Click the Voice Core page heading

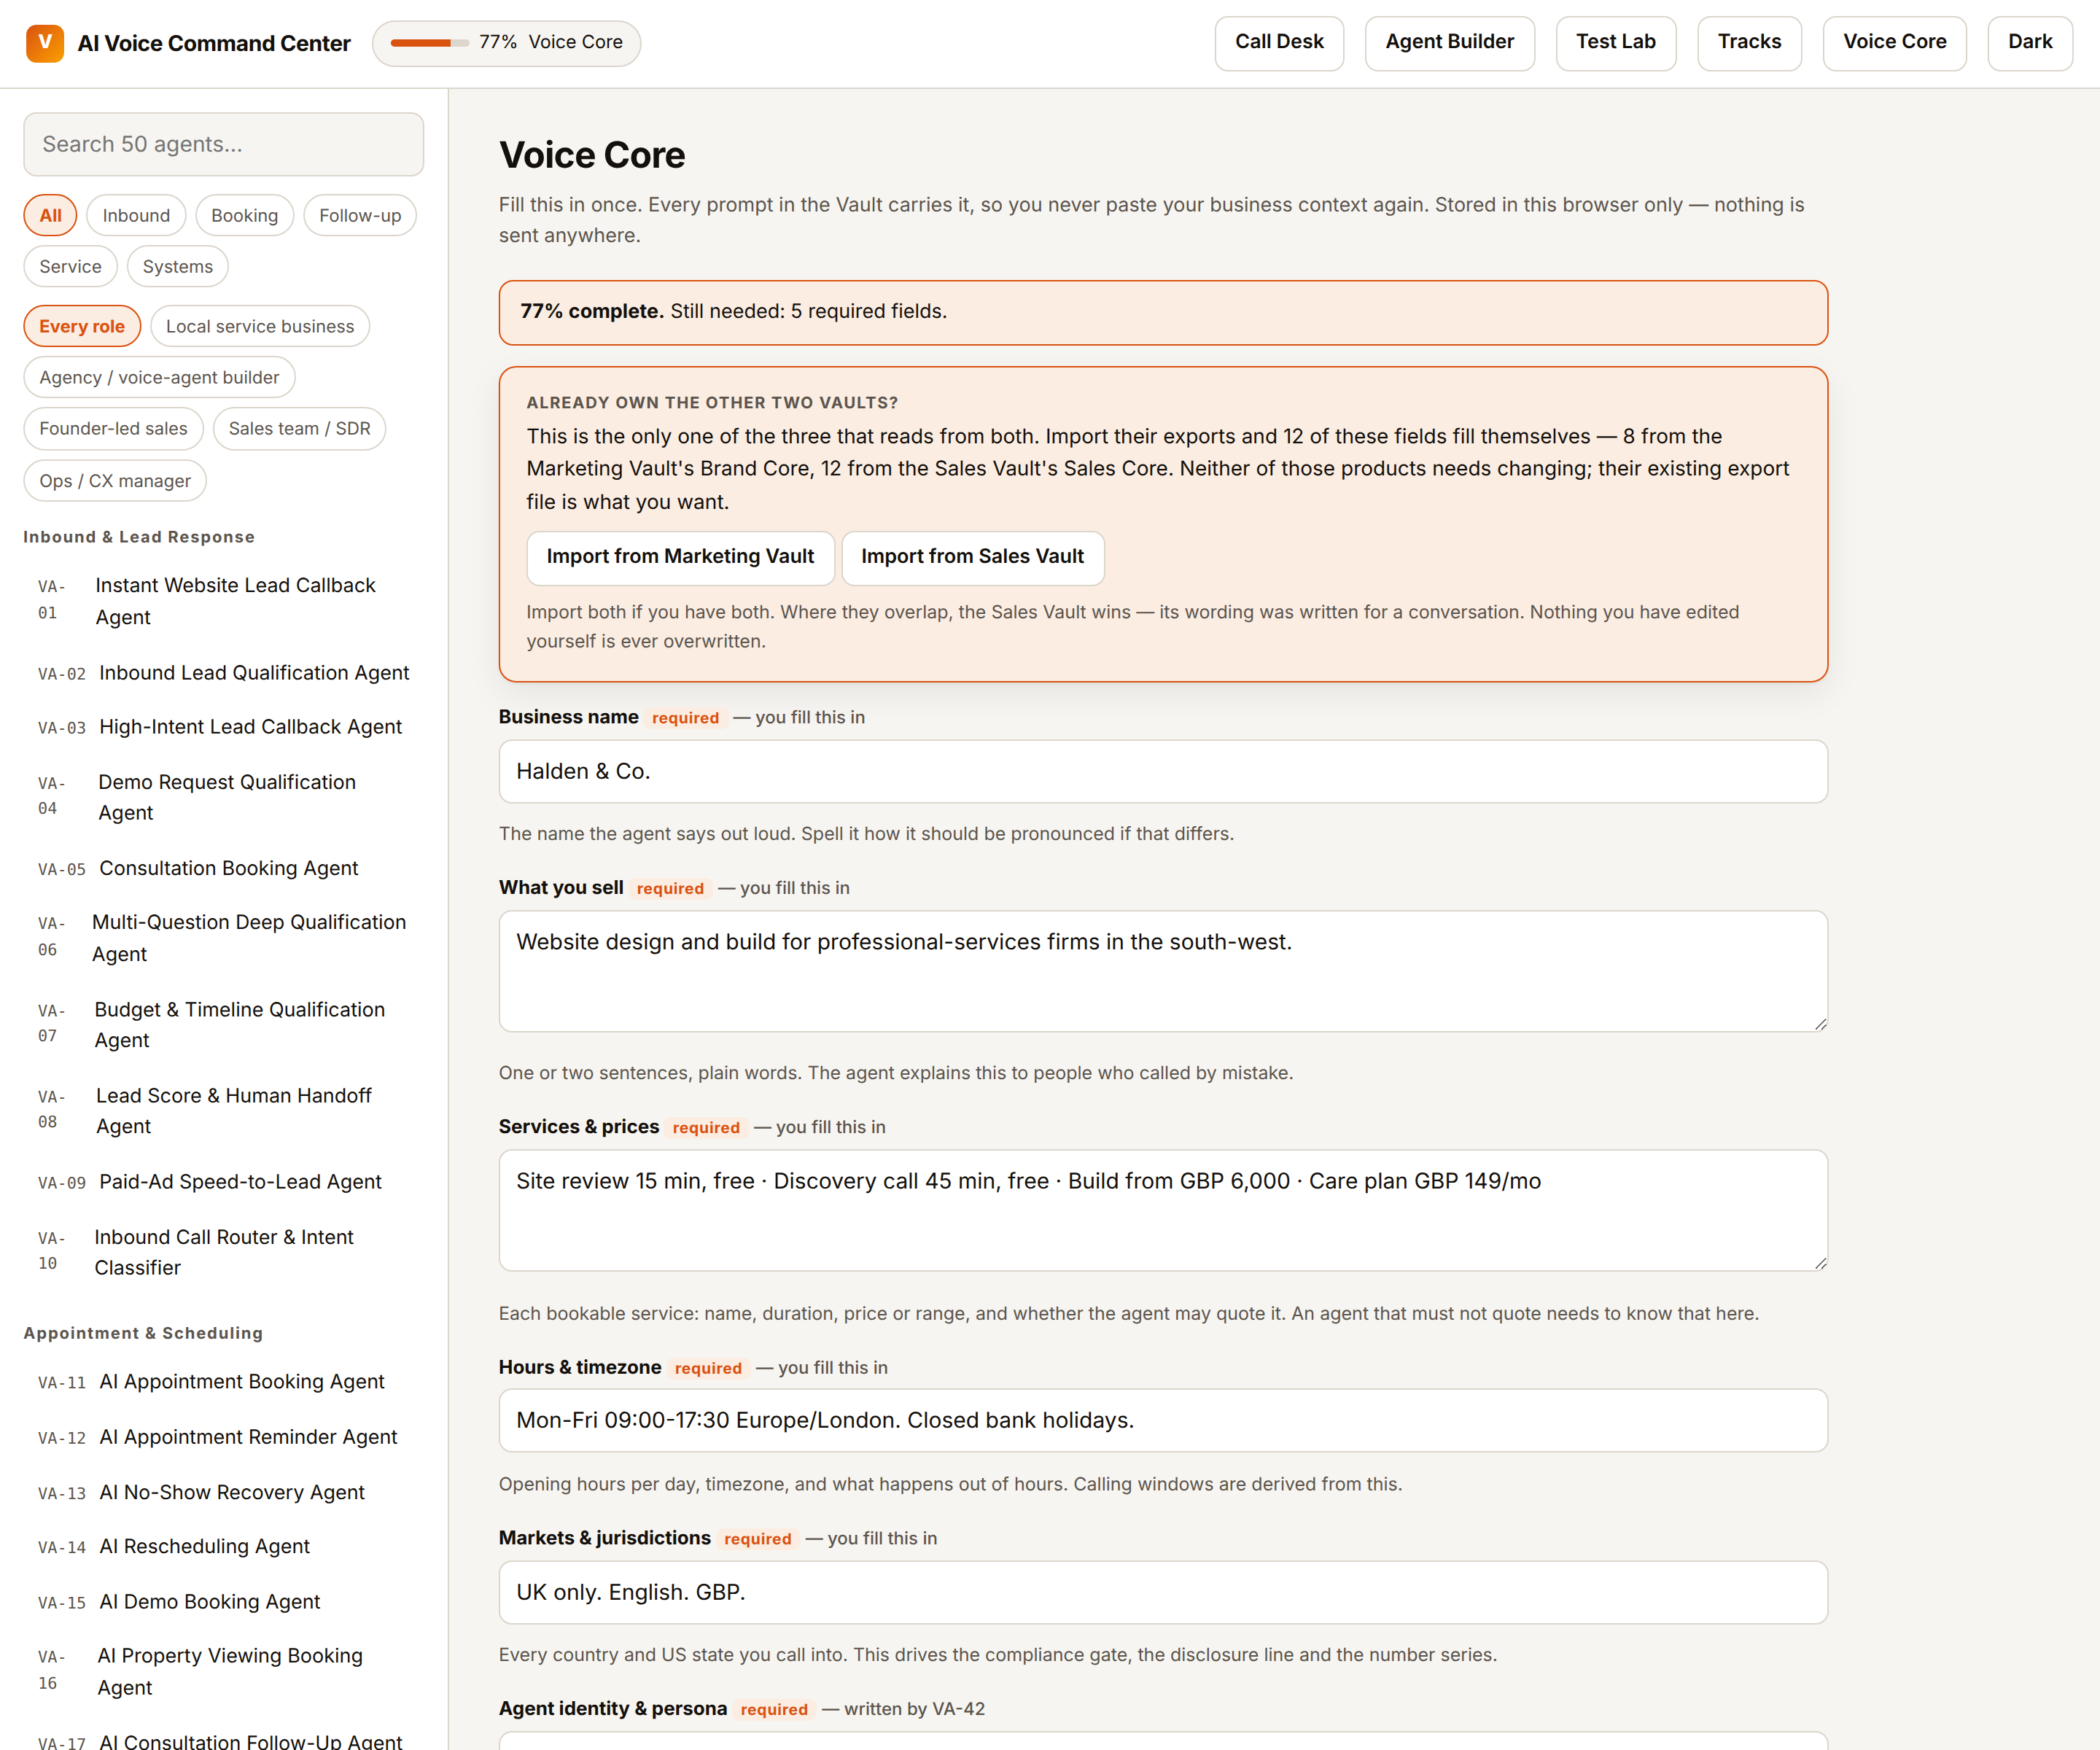pyautogui.click(x=592, y=155)
